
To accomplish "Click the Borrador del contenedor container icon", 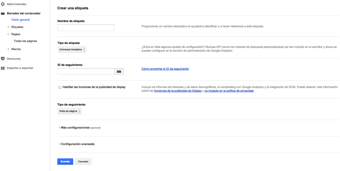I will point(3,13).
